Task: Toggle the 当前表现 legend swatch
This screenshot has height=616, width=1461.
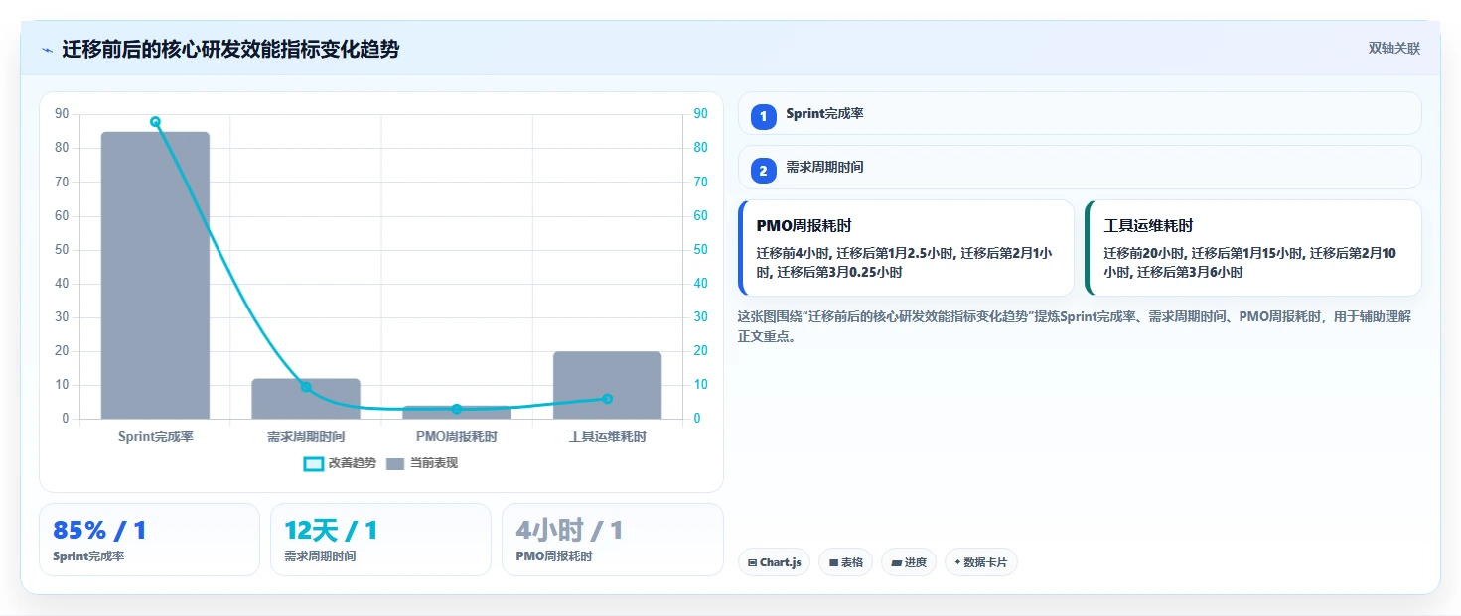Action: pos(395,463)
